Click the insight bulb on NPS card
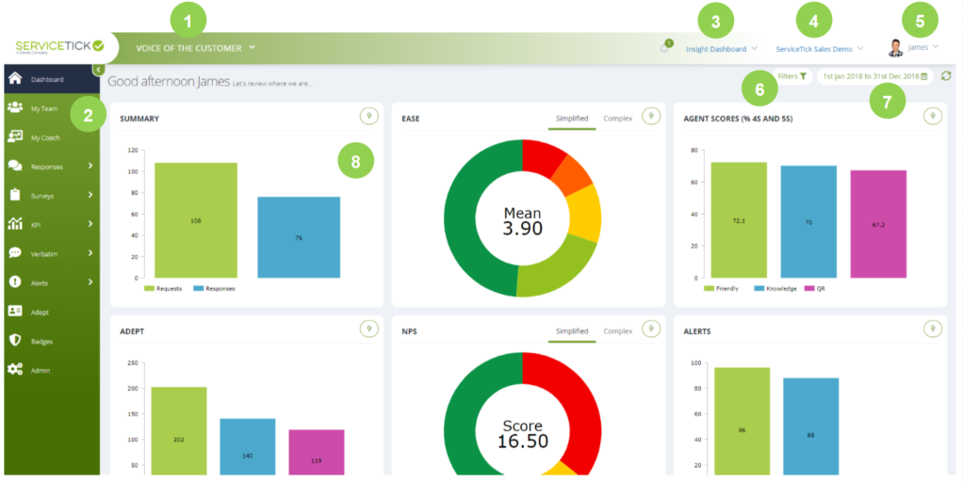Image resolution: width=963 pixels, height=482 pixels. coord(651,329)
